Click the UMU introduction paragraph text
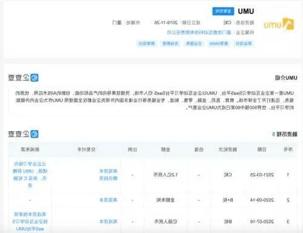 coord(155,100)
